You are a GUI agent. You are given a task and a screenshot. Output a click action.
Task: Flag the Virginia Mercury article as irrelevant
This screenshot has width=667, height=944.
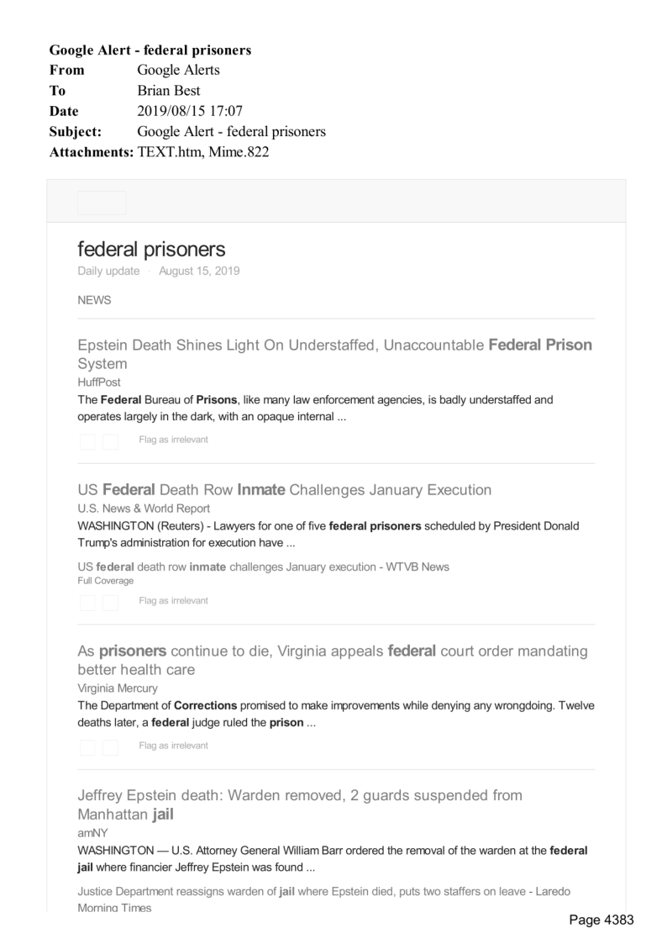pyautogui.click(x=173, y=746)
